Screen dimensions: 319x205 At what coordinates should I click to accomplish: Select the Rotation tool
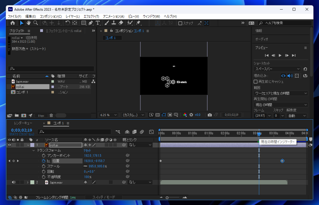pyautogui.click(x=68, y=23)
